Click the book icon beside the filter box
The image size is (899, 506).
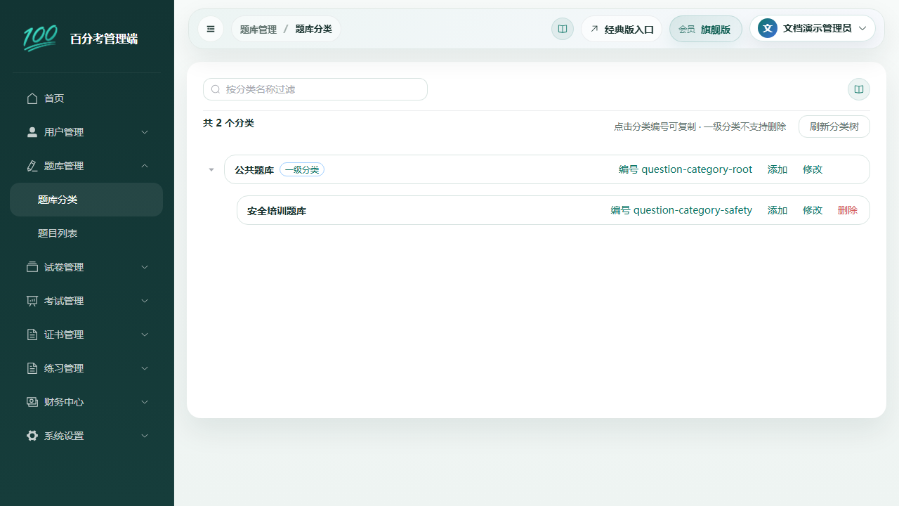(x=859, y=89)
